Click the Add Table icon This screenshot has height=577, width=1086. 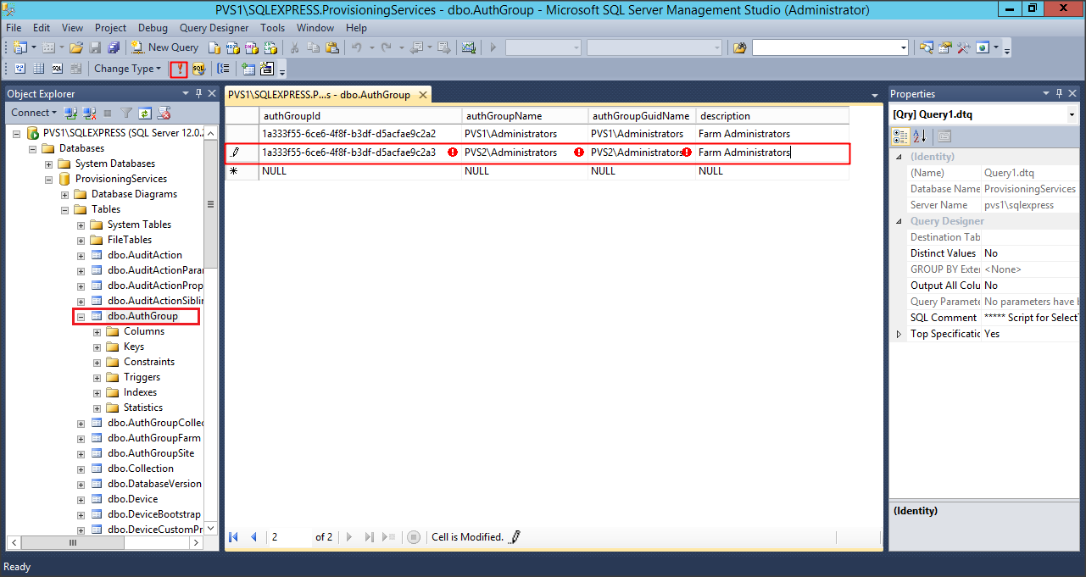(x=248, y=69)
